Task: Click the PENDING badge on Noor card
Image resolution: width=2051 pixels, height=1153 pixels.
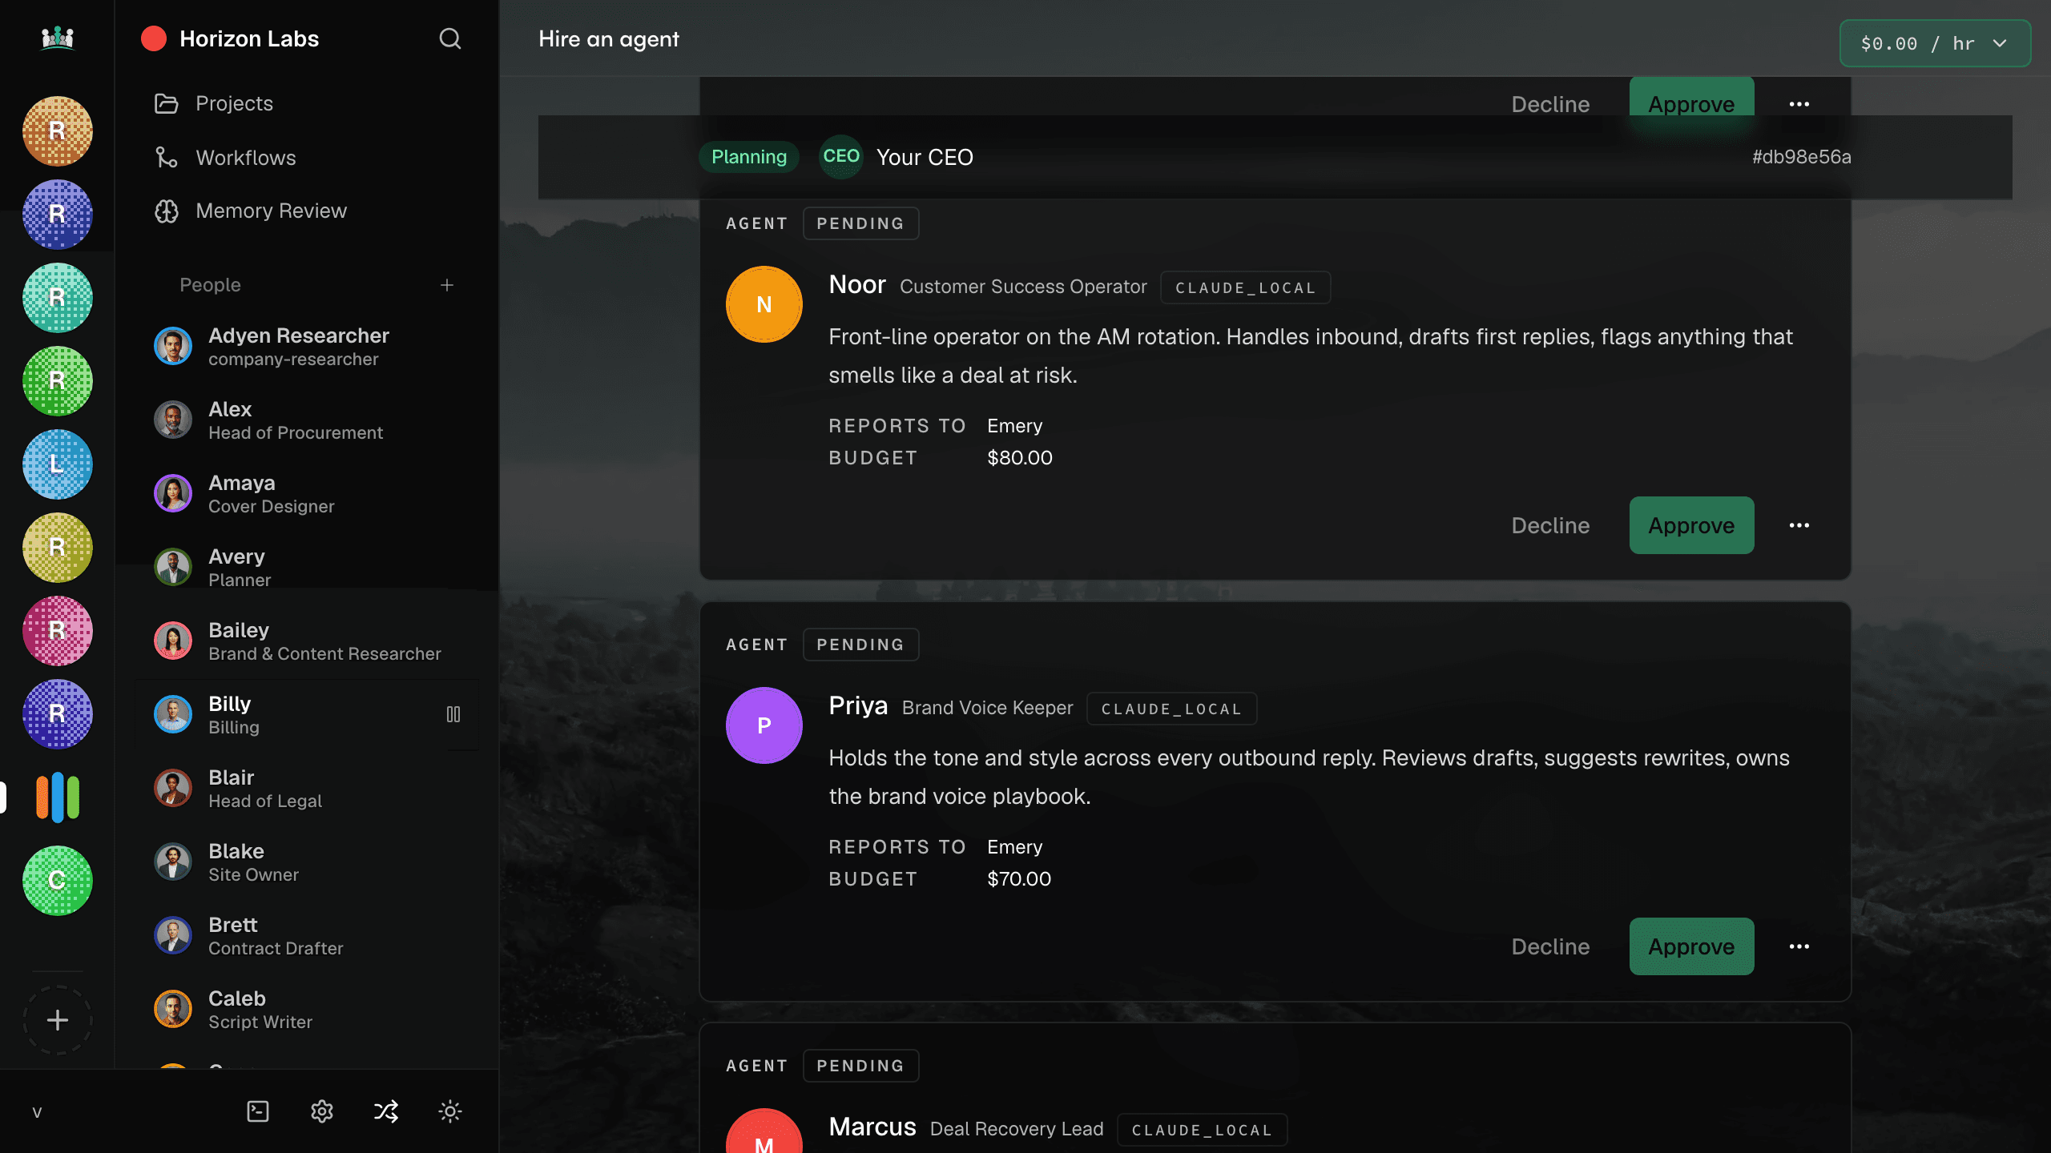Action: click(860, 223)
